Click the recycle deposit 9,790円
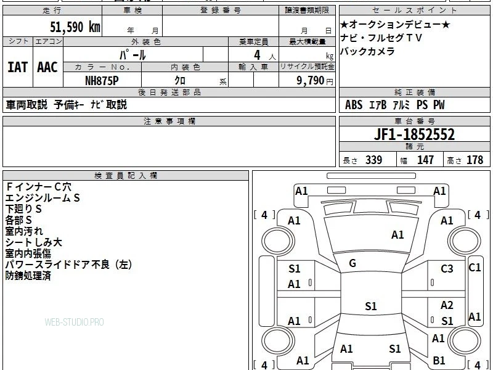Screen dimensions: 493x370 pos(315,81)
